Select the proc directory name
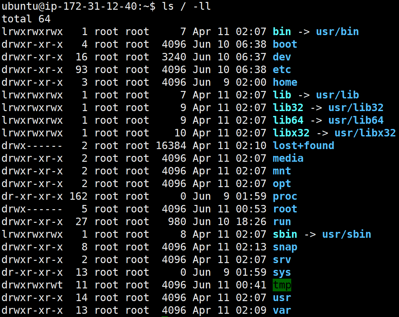Screen dimensions: 399x317 click(285, 196)
